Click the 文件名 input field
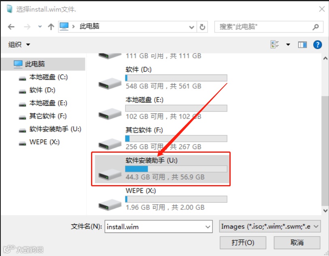The image size is (329, 256). click(158, 226)
